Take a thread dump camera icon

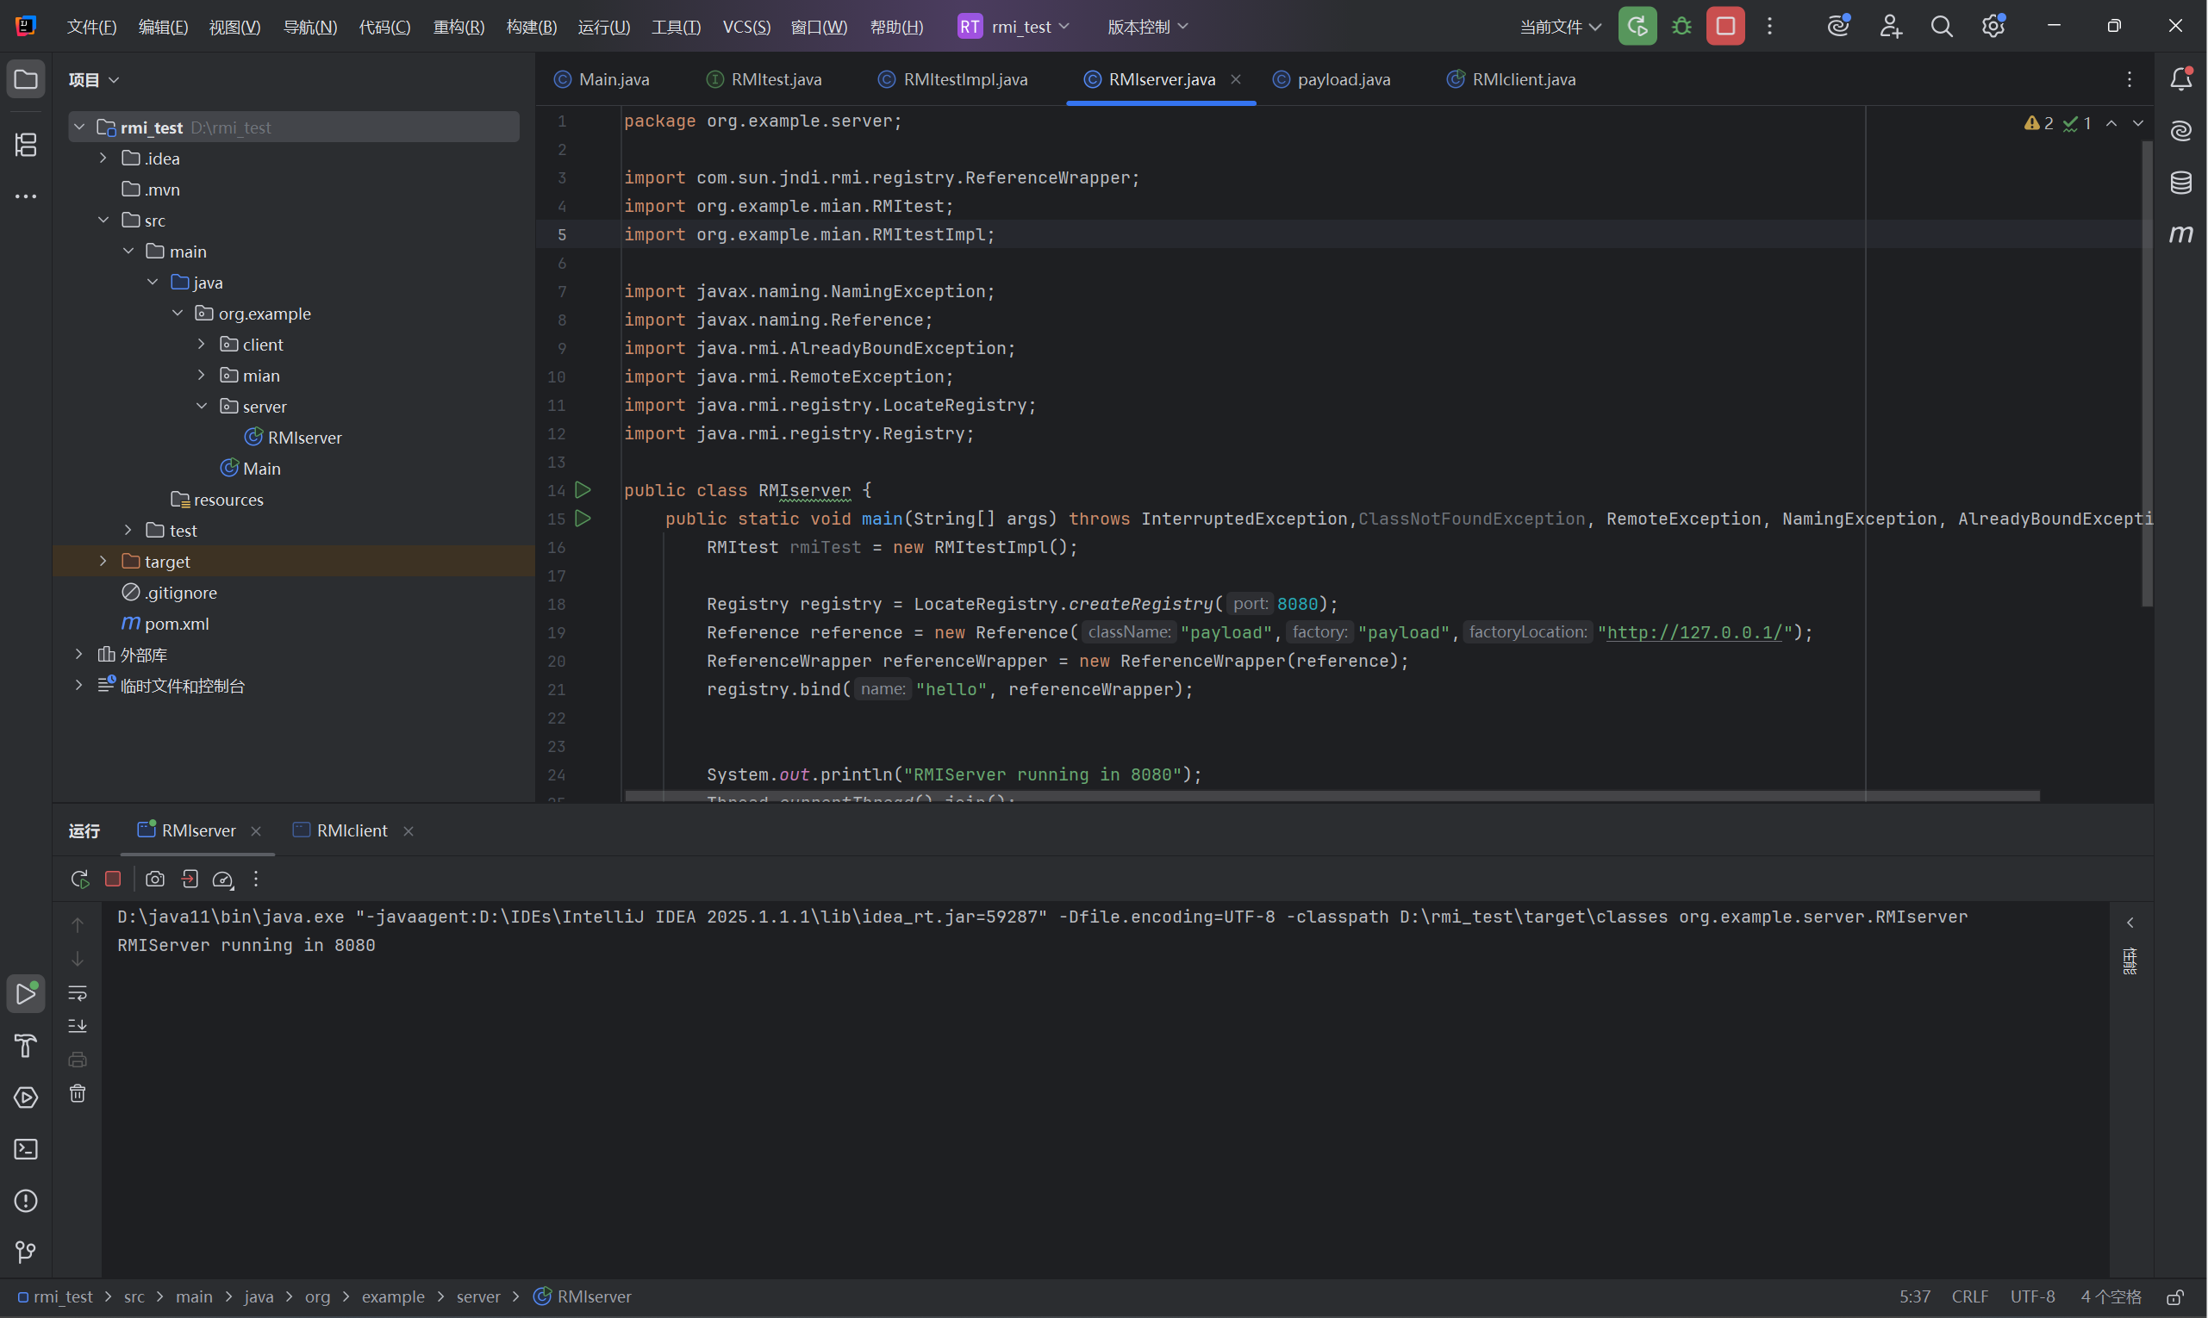[154, 880]
